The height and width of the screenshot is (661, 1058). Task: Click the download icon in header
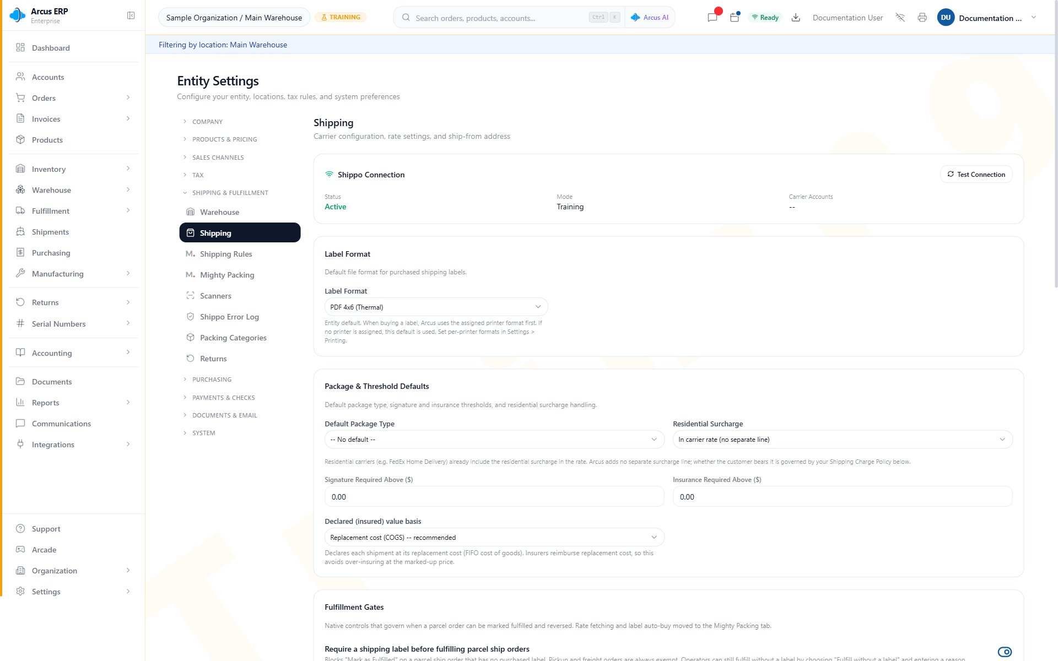pyautogui.click(x=796, y=18)
